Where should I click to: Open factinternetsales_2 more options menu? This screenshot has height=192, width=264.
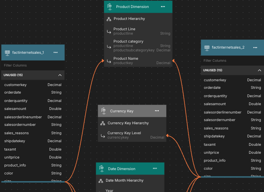pos(255,47)
